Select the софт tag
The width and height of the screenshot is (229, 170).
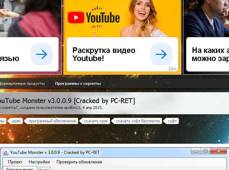(x=172, y=121)
